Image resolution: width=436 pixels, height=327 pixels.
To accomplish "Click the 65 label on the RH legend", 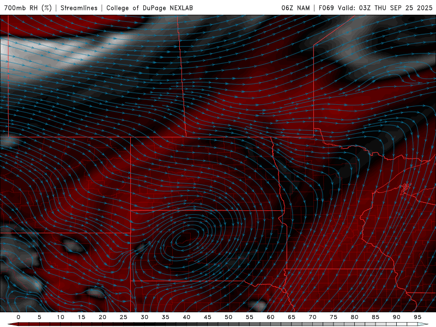I will 292,317.
